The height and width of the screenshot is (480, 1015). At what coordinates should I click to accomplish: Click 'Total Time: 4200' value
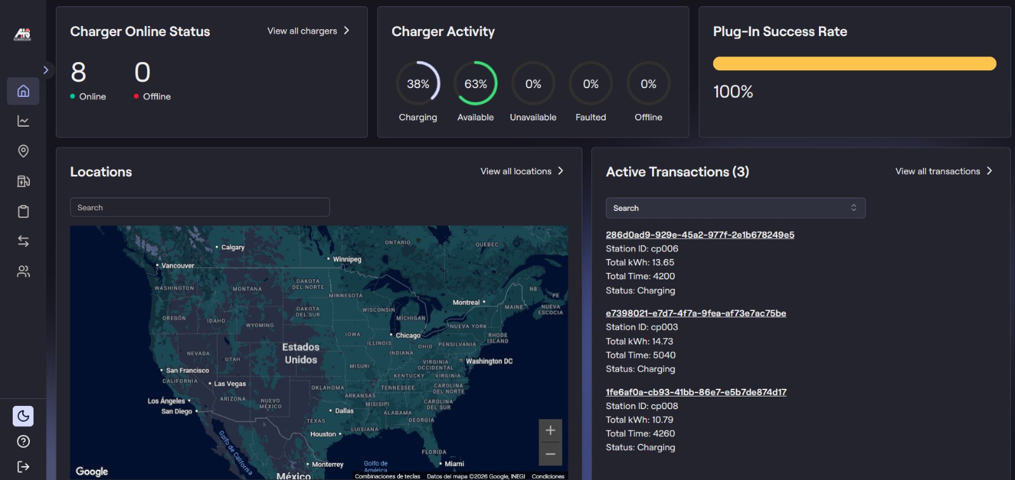point(640,276)
